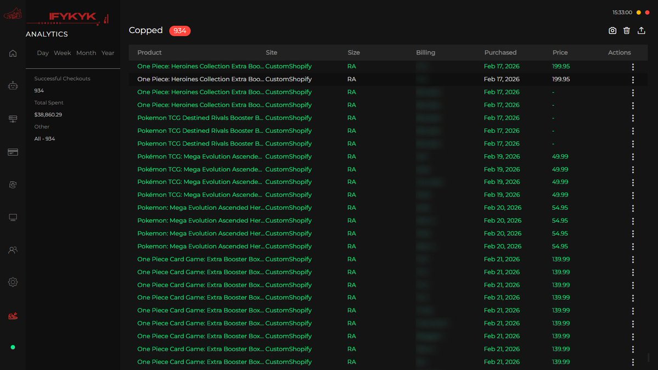Select the red sneaker Analytics icon
The image size is (658, 370).
coord(13,316)
